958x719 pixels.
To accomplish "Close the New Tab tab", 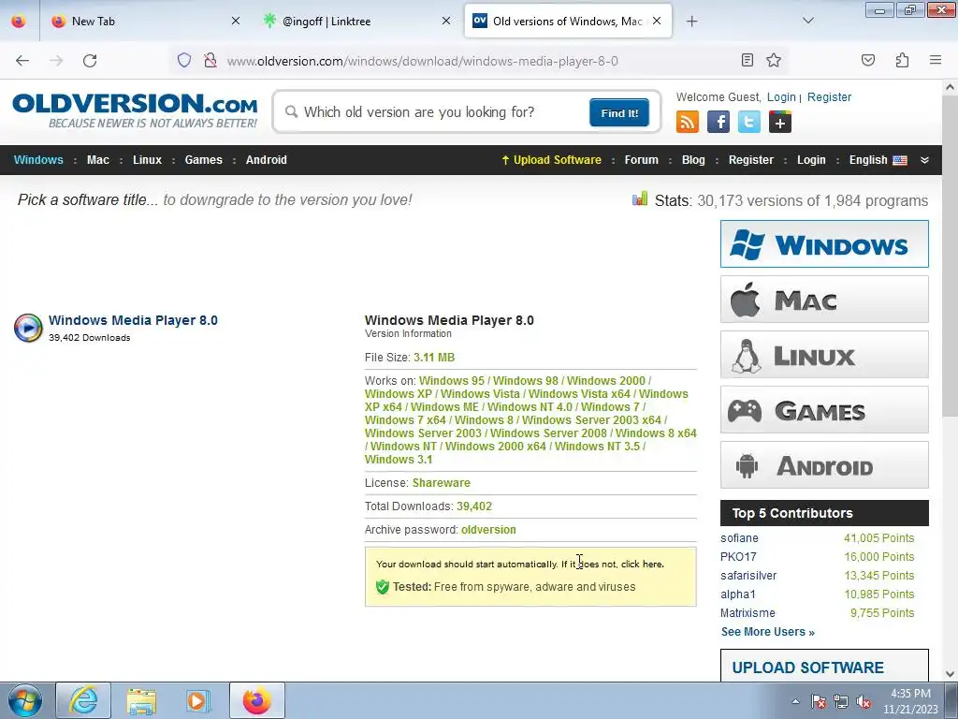I will click(x=236, y=21).
